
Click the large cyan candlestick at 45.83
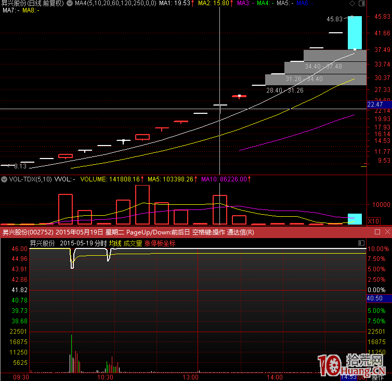pyautogui.click(x=355, y=33)
